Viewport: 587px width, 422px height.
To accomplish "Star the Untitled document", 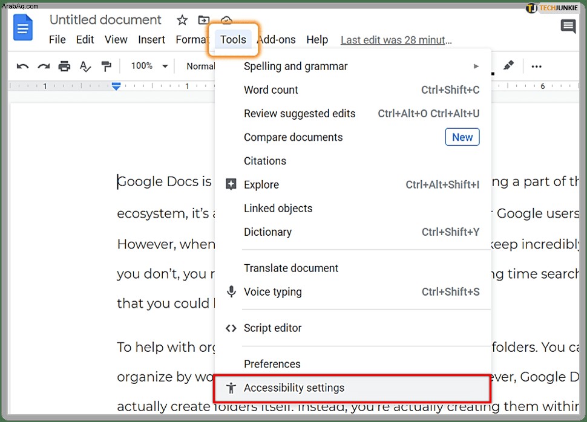I will [182, 20].
